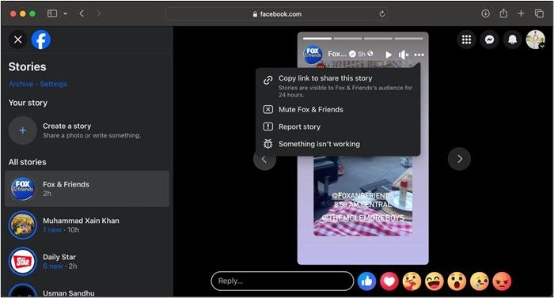
Task: Toggle the story three-dot options menu
Action: coord(419,55)
